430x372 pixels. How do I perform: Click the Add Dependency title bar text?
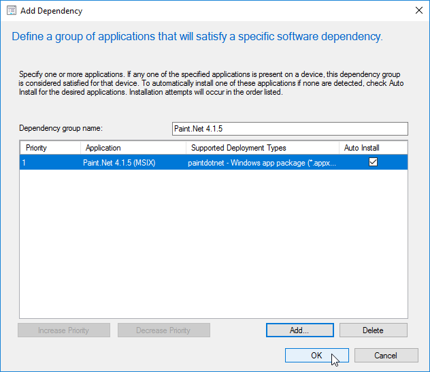pos(53,10)
